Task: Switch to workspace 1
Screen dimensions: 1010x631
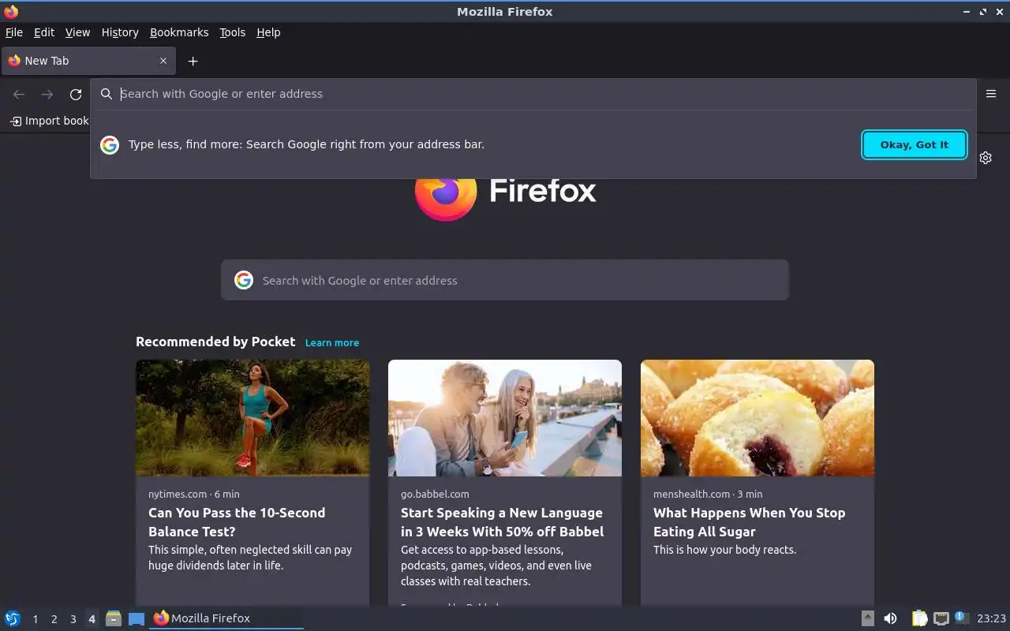Action: [x=35, y=619]
